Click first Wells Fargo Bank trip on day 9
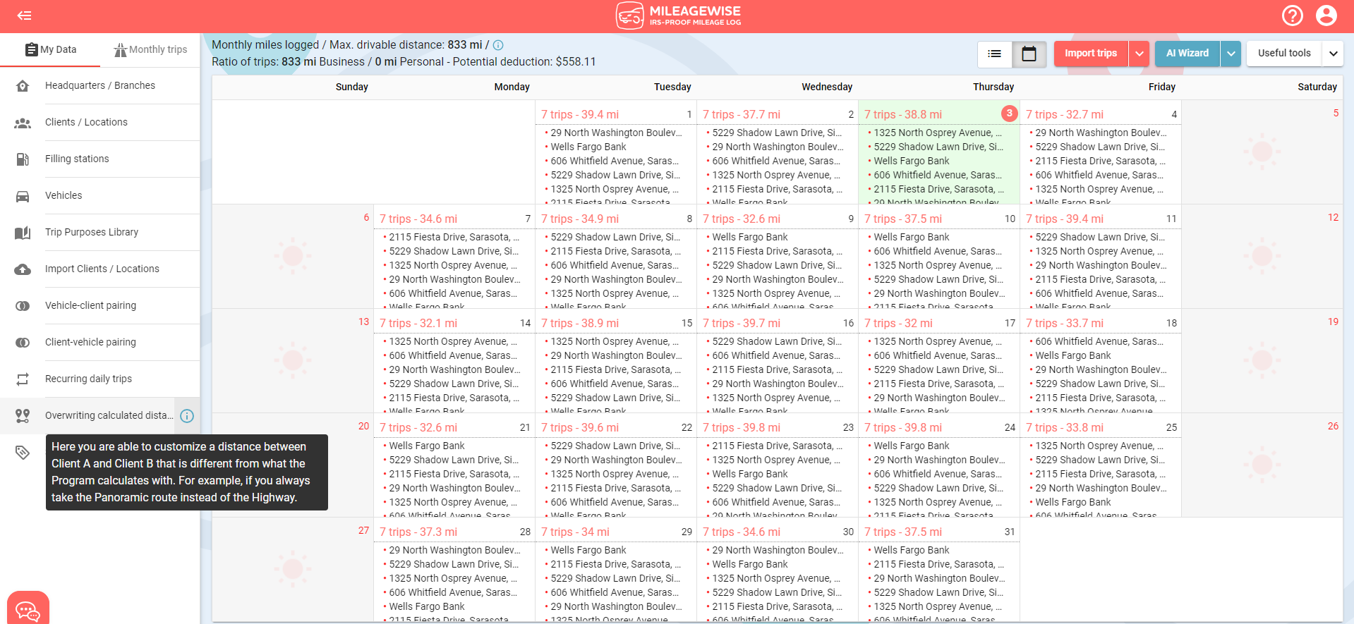Viewport: 1354px width, 624px height. pos(750,238)
